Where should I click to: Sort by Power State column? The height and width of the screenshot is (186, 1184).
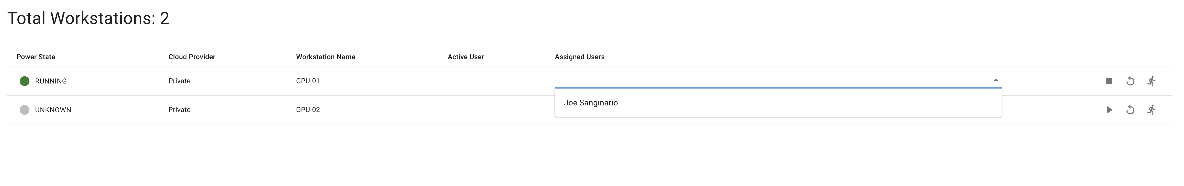pyautogui.click(x=36, y=57)
